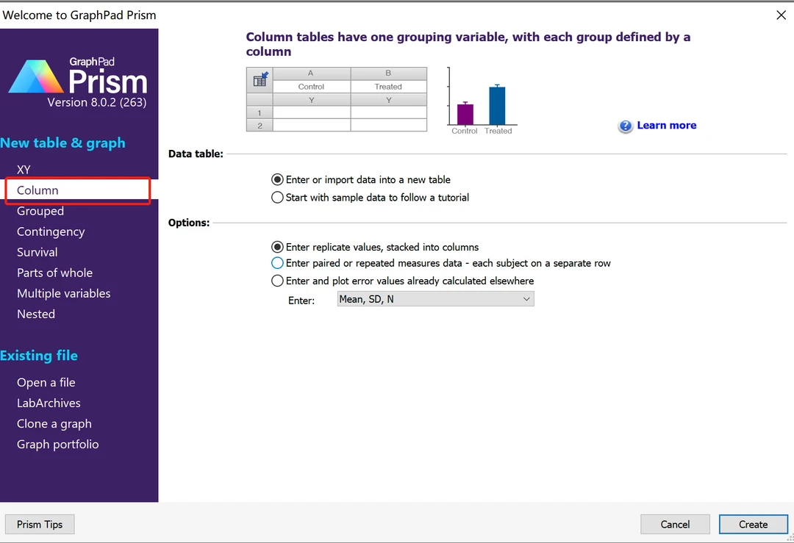The width and height of the screenshot is (794, 543).
Task: Click the Control/Treated bar graph preview
Action: 482,101
